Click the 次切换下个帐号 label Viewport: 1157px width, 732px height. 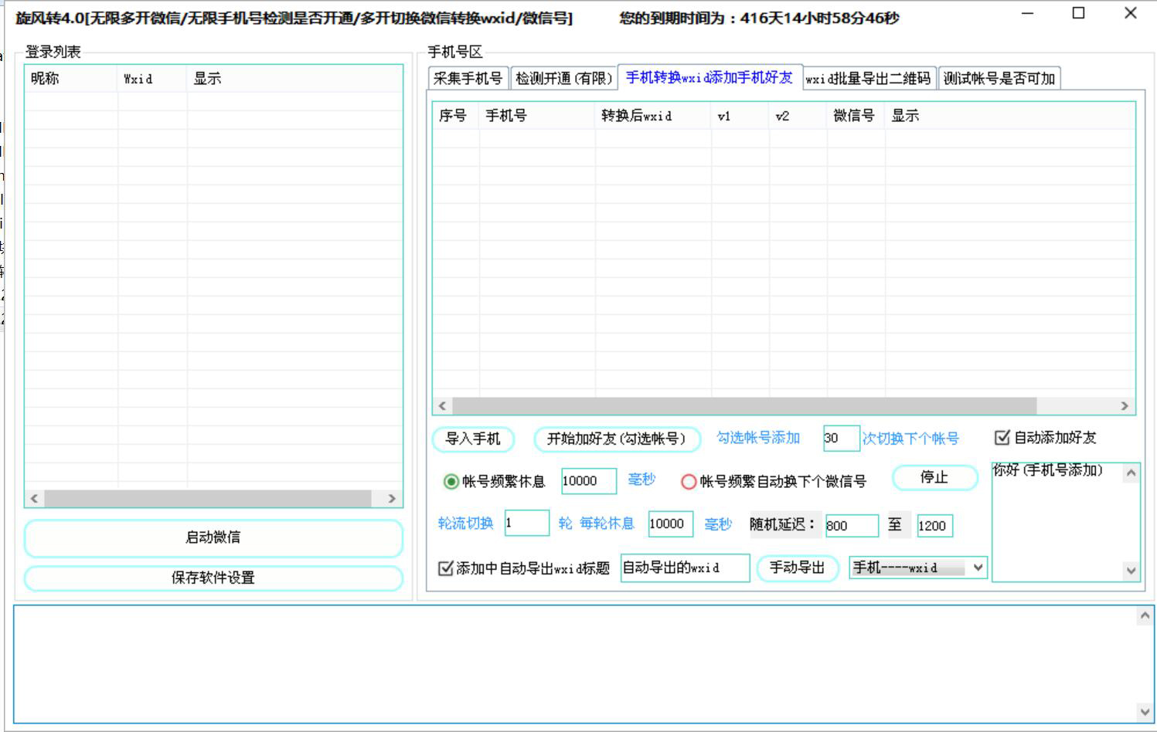coord(910,439)
